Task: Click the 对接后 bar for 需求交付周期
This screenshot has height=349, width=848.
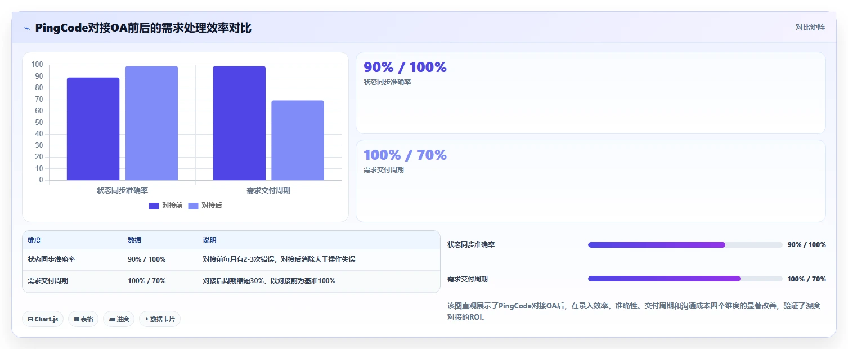Action: pos(298,140)
